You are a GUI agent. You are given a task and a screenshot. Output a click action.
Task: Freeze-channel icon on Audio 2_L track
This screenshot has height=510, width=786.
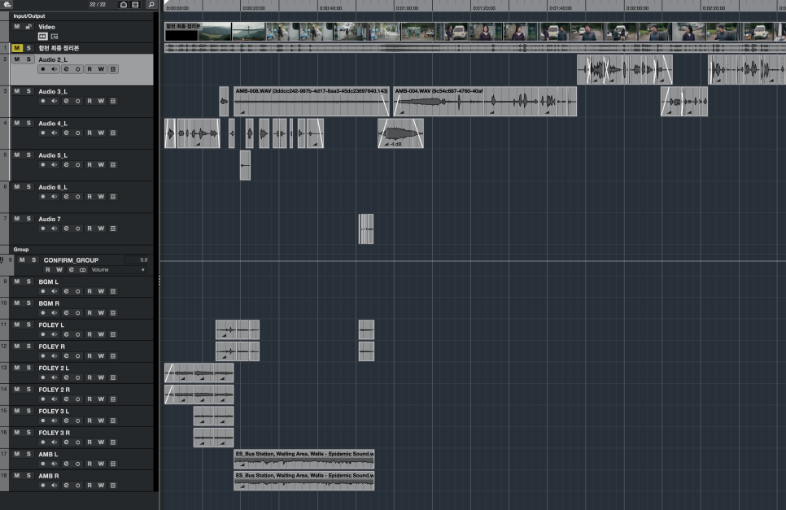[77, 69]
